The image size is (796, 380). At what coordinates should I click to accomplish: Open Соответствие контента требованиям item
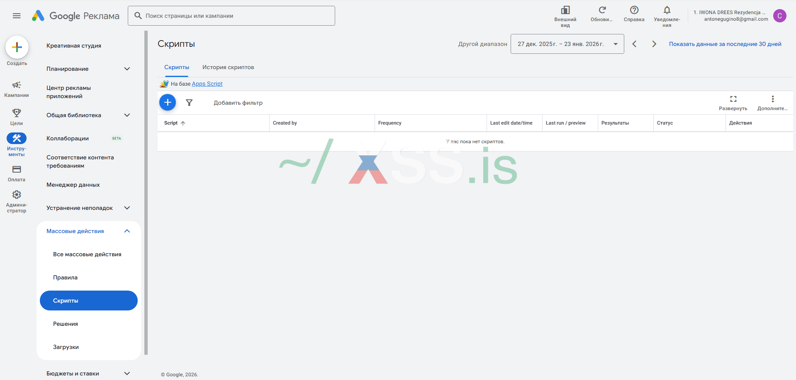(x=80, y=161)
